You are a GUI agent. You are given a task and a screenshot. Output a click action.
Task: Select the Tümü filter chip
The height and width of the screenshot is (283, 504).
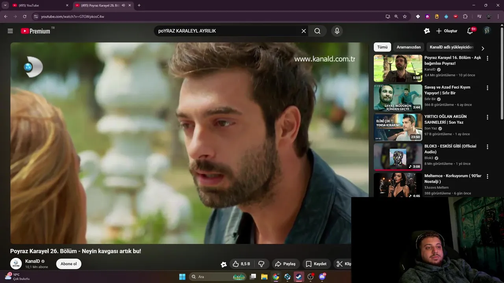pyautogui.click(x=382, y=47)
